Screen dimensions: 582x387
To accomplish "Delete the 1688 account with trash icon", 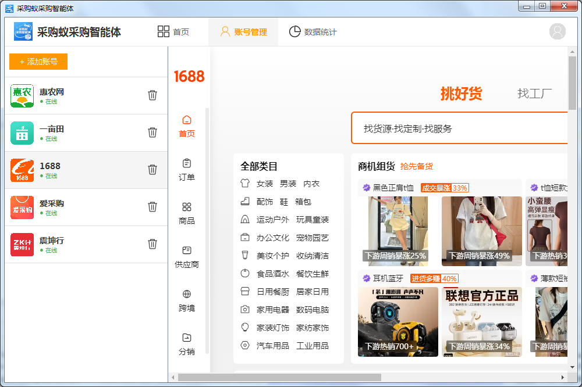I will [x=152, y=170].
